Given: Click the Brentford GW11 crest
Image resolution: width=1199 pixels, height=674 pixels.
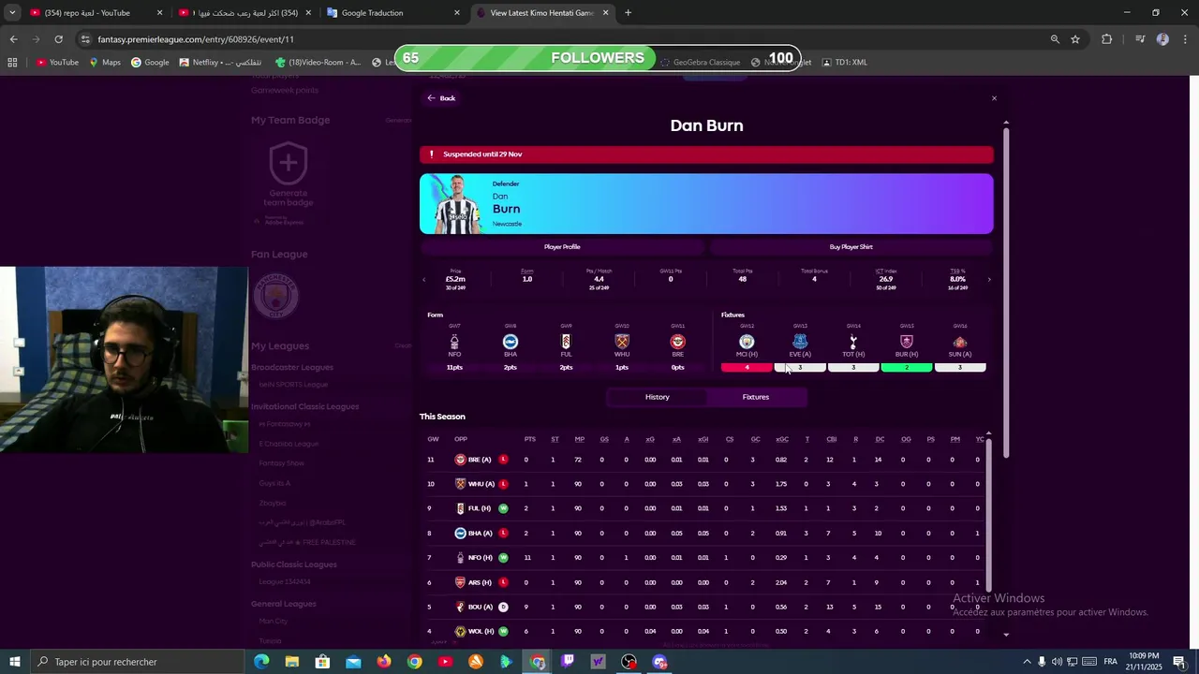Looking at the screenshot, I should coord(677,342).
